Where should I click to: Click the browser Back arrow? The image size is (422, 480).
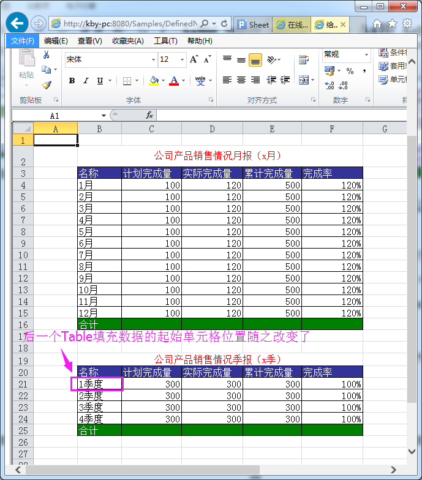point(17,23)
